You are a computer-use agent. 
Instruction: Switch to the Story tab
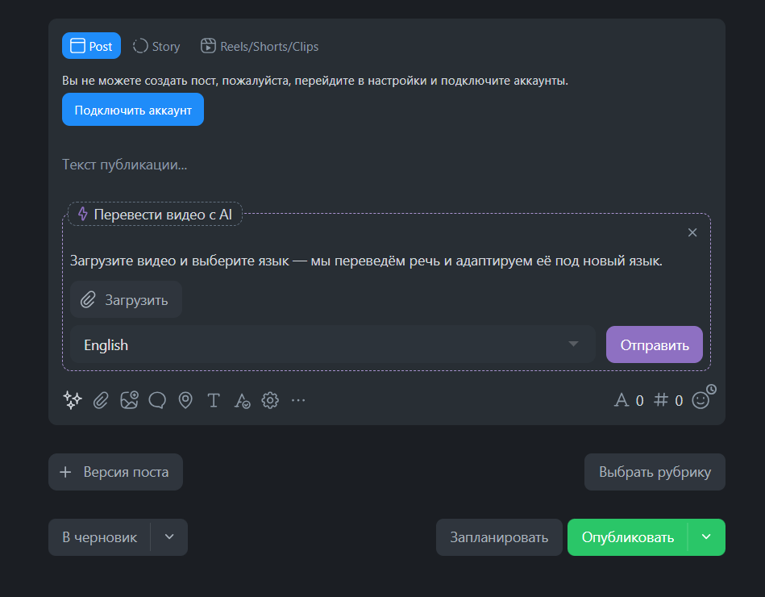[x=156, y=46]
